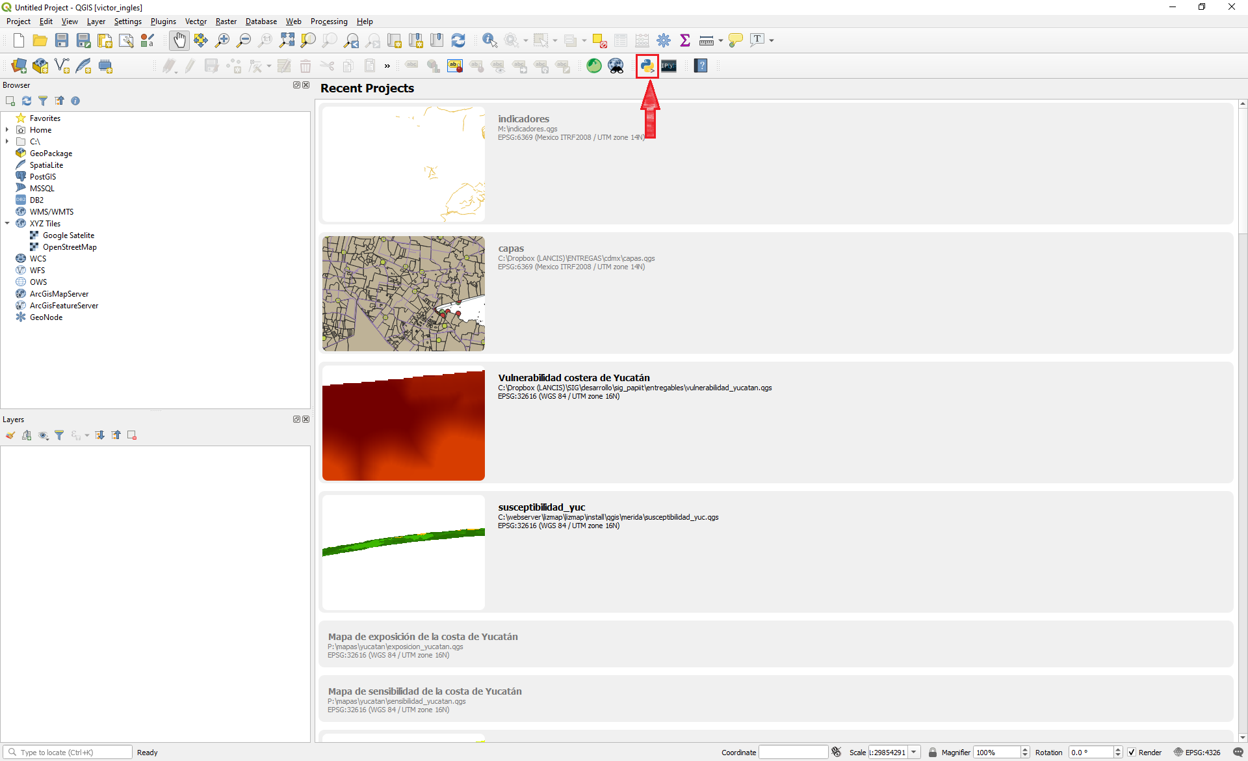Open Manage Map Themes eye dropdown

tap(44, 435)
